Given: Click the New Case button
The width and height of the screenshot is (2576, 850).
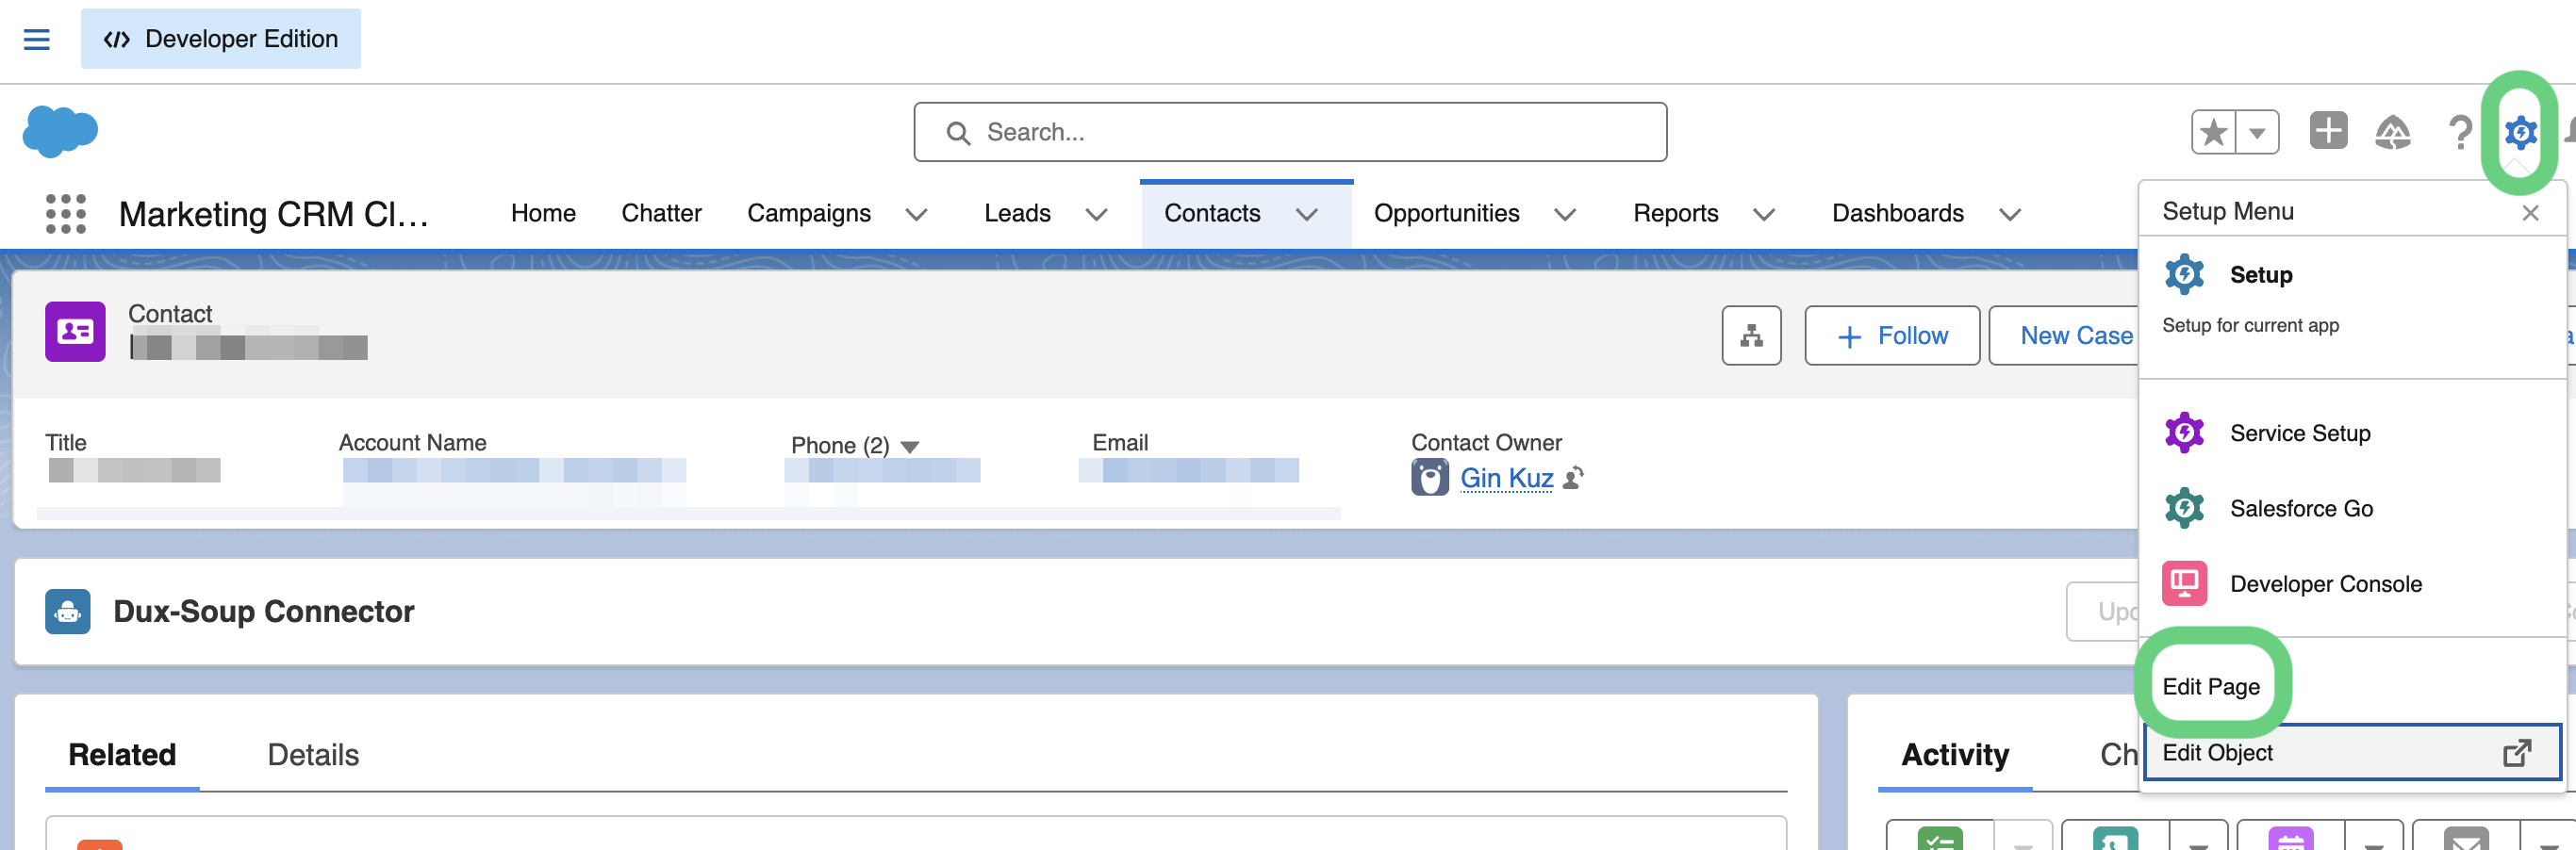Looking at the screenshot, I should click(x=2075, y=335).
